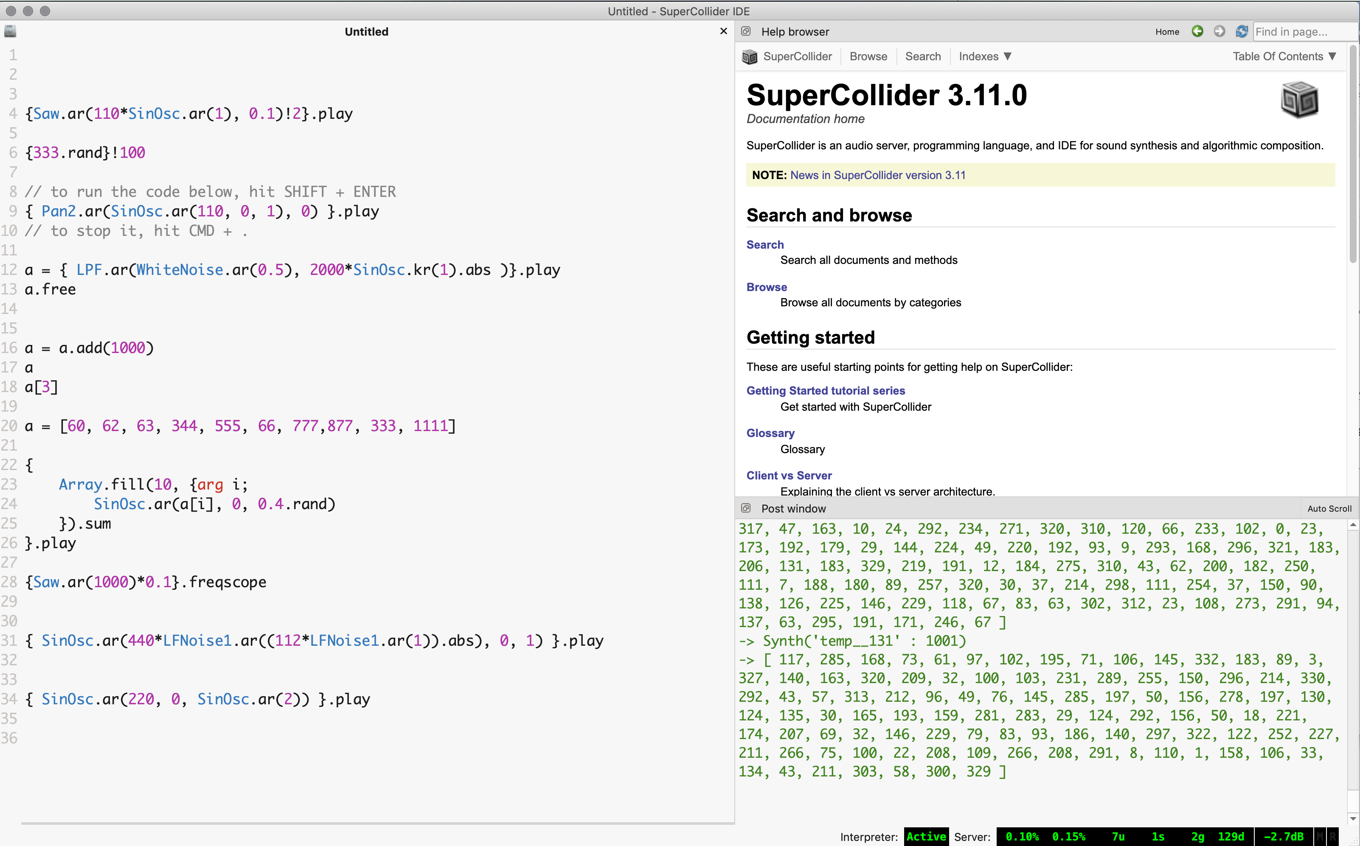This screenshot has width=1360, height=846.
Task: Navigate back with the green arrow icon
Action: 1197,31
